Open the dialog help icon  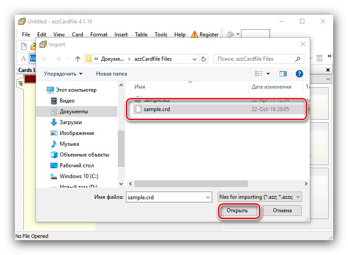point(299,74)
